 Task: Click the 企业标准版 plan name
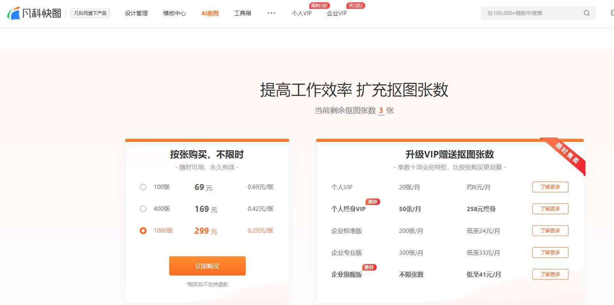click(x=346, y=231)
